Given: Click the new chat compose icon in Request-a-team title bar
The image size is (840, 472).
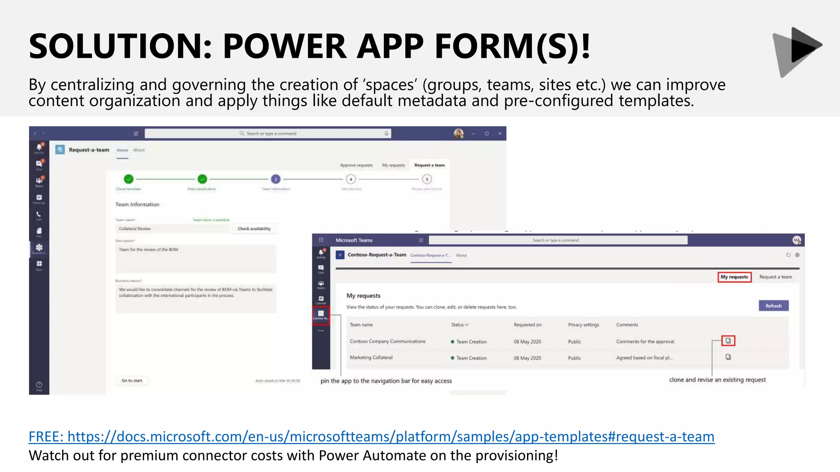Looking at the screenshot, I should (x=136, y=134).
